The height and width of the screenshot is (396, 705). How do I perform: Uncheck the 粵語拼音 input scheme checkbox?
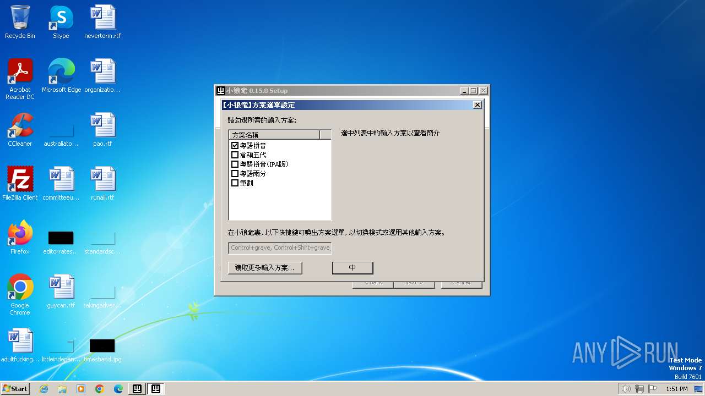pyautogui.click(x=235, y=146)
